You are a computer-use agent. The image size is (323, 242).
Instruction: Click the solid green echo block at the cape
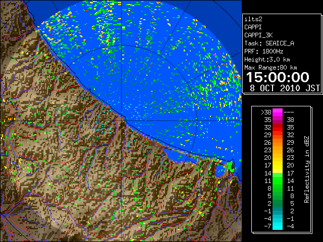[x=230, y=166]
